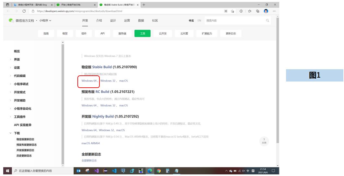
Task: Open the 设计 top navigation item
Action: pos(113,20)
